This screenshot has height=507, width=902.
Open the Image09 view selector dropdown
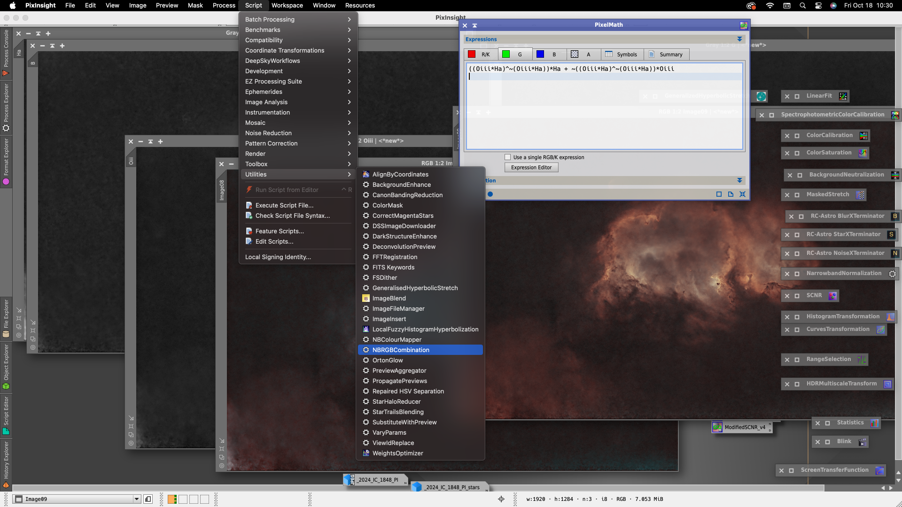pos(137,499)
